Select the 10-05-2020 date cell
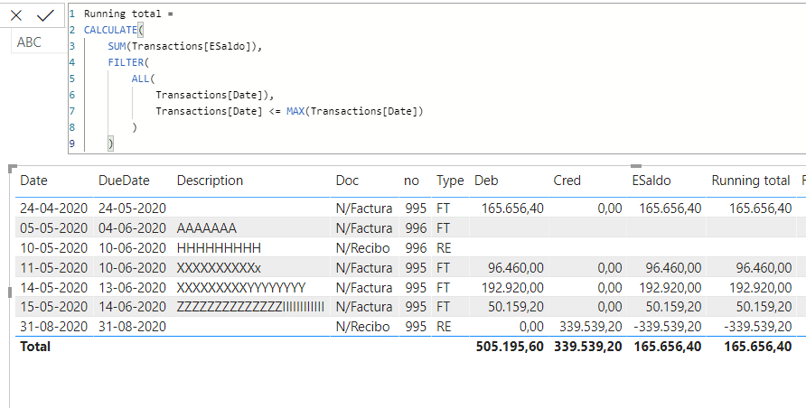Screen dimensions: 806x408 [x=54, y=248]
